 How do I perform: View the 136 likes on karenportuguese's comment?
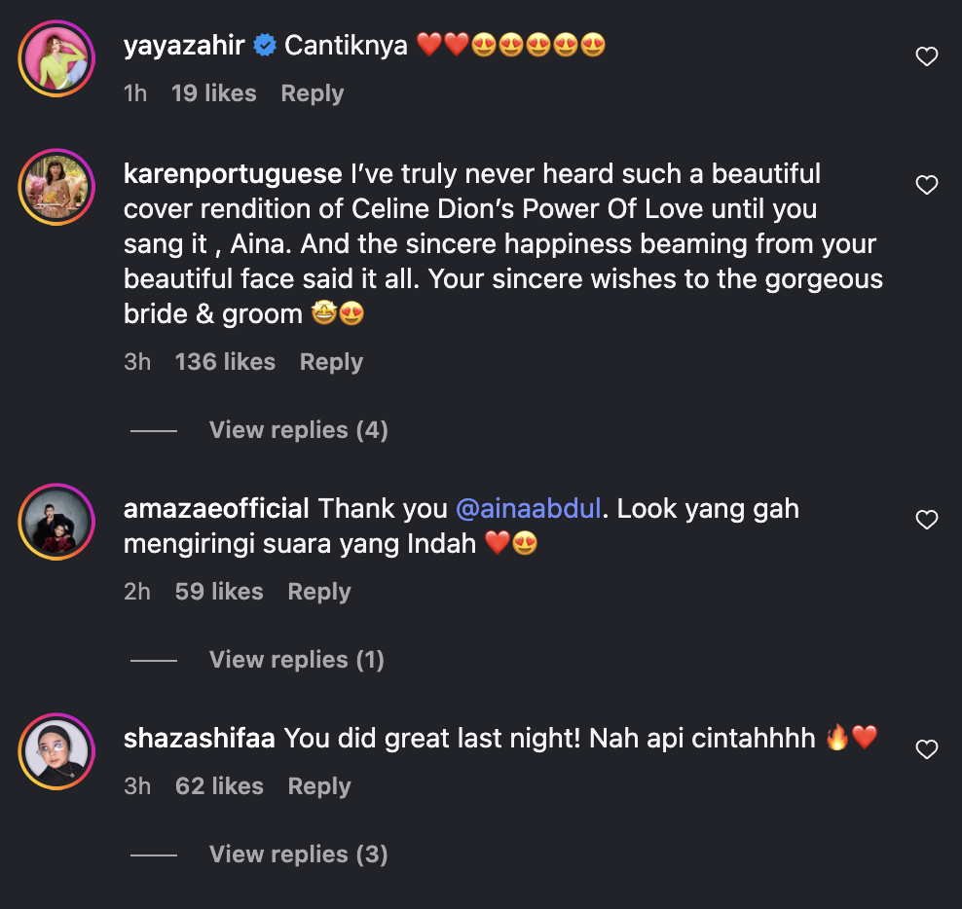[x=225, y=362]
